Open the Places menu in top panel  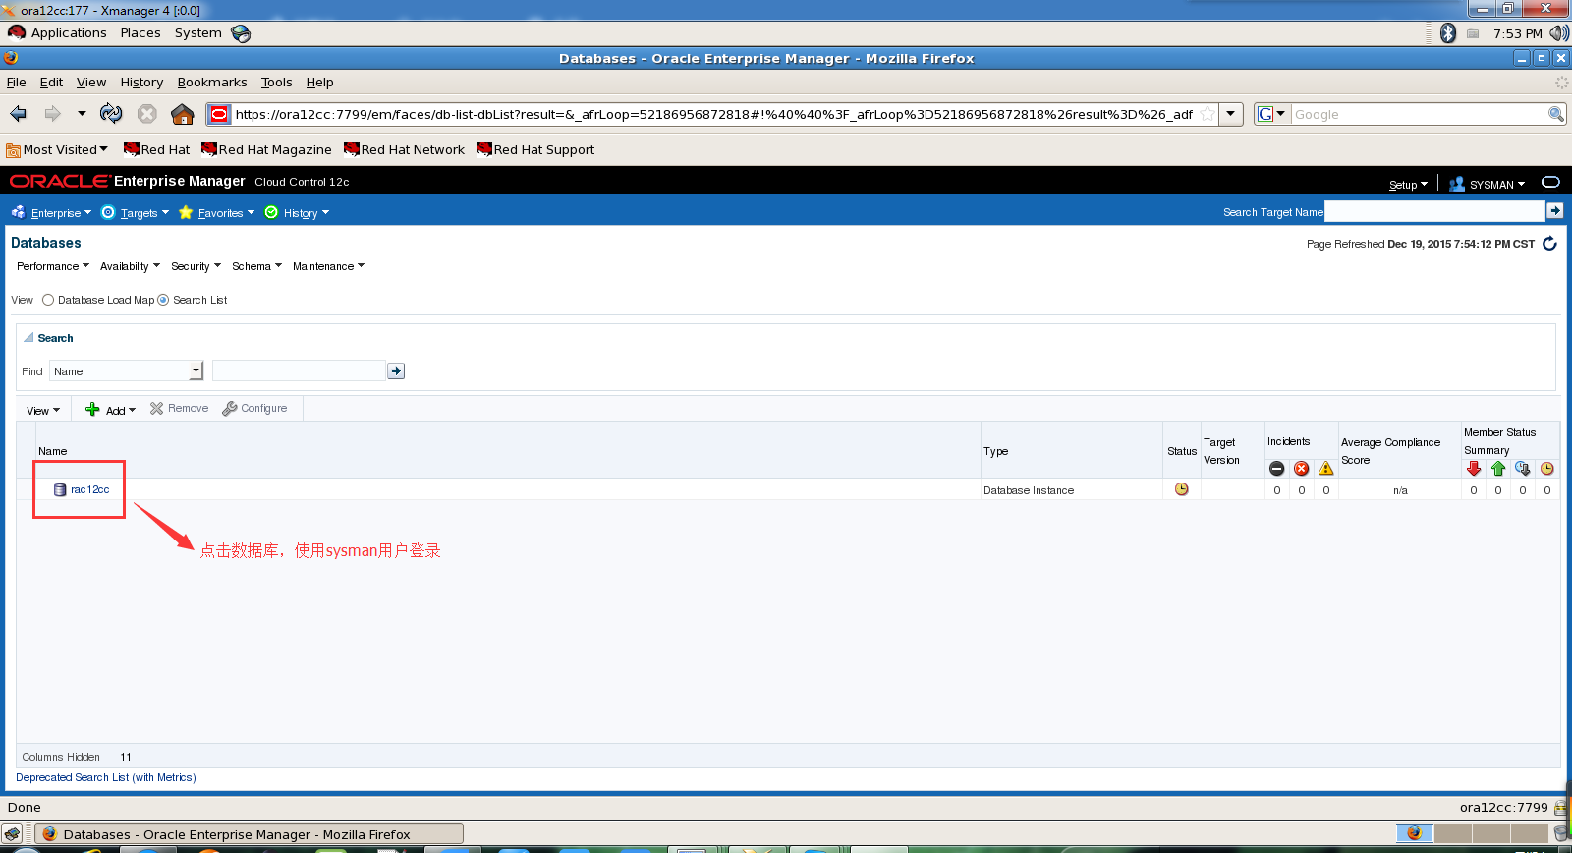click(x=140, y=33)
